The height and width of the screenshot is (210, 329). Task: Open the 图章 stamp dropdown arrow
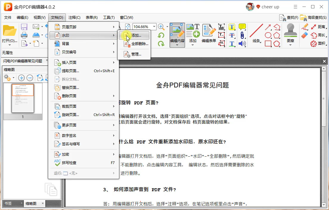(x=291, y=45)
